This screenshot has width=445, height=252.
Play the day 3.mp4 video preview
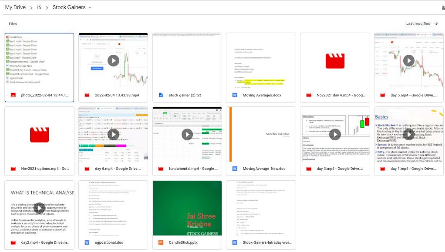335,134
